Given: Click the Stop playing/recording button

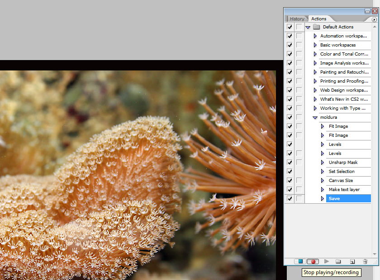Looking at the screenshot, I should pyautogui.click(x=300, y=261).
